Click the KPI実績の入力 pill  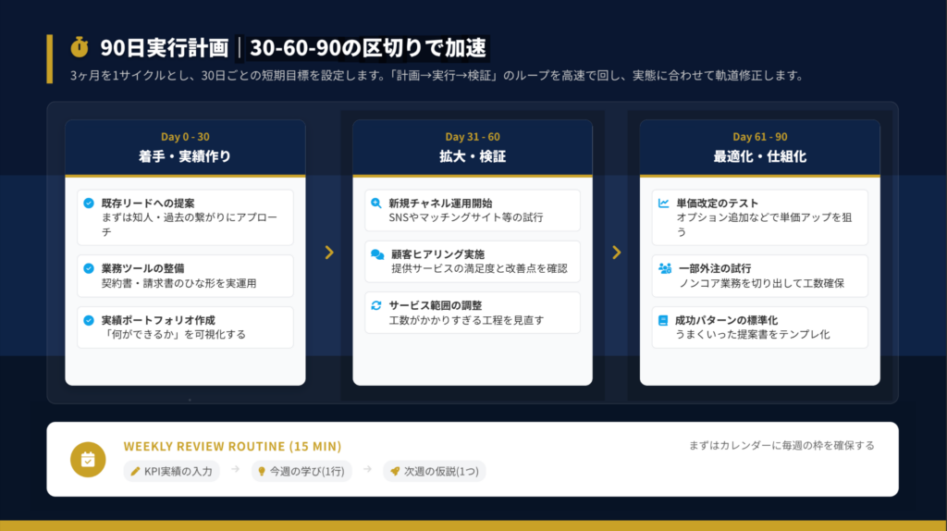(x=172, y=472)
